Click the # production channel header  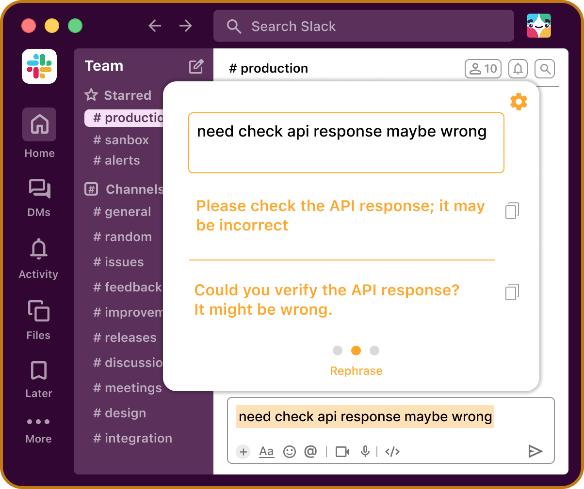268,68
